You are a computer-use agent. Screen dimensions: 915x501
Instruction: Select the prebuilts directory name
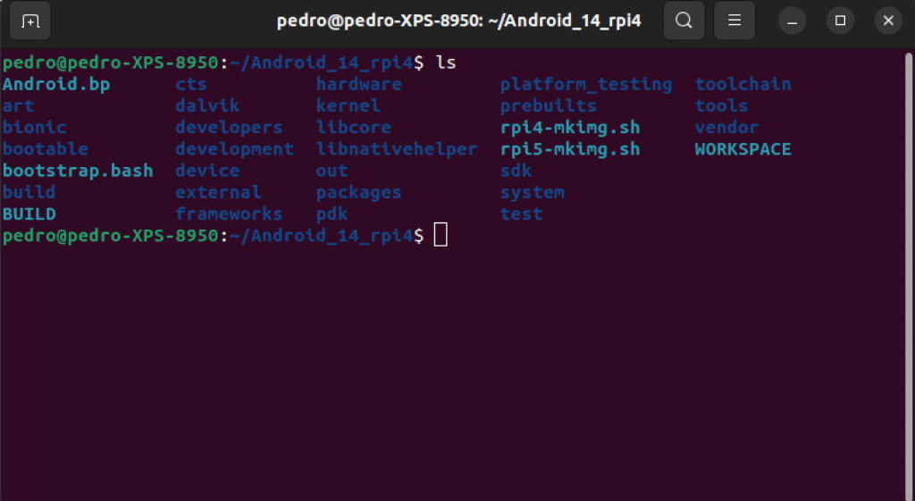(549, 105)
